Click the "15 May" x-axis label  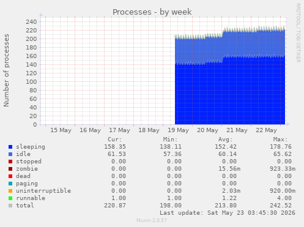[x=61, y=130]
